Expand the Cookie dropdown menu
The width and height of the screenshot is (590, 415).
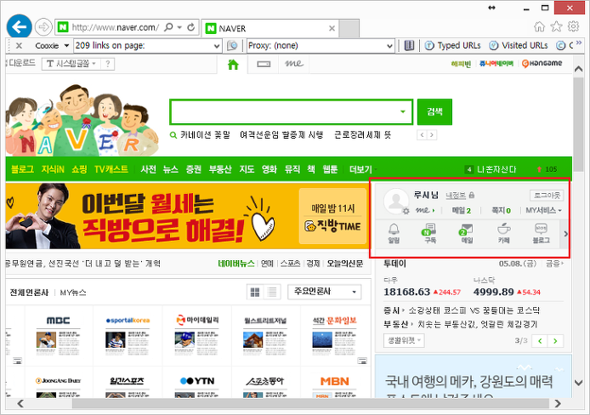[x=66, y=46]
